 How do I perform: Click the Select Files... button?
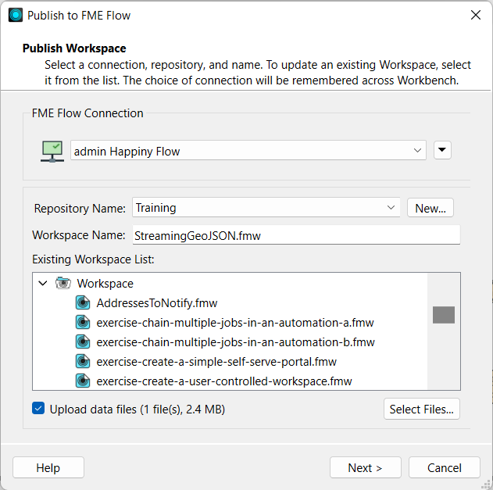[x=421, y=409]
